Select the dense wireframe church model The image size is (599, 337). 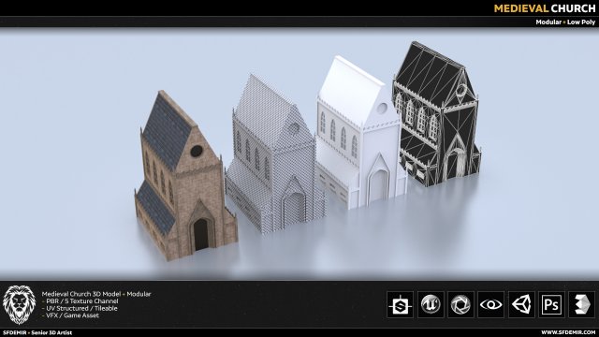click(274, 154)
